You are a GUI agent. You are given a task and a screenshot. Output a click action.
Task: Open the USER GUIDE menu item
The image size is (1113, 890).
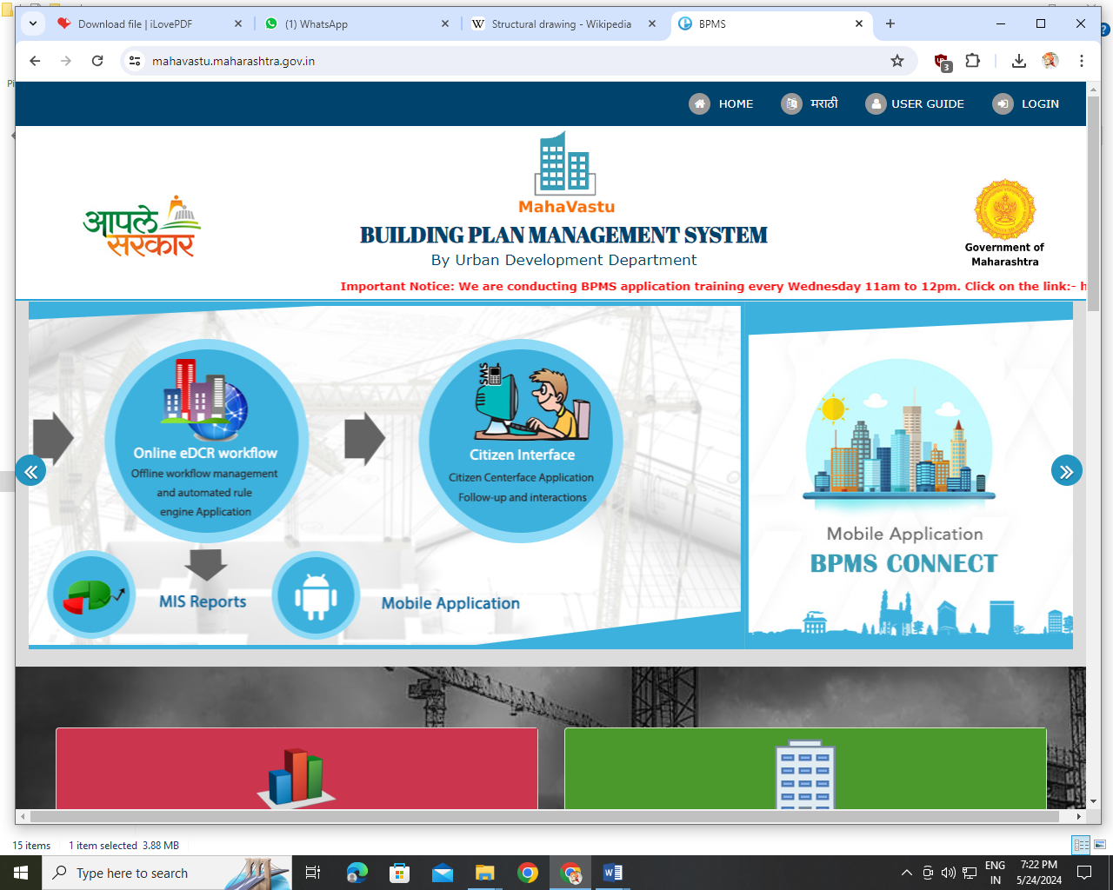coord(915,103)
